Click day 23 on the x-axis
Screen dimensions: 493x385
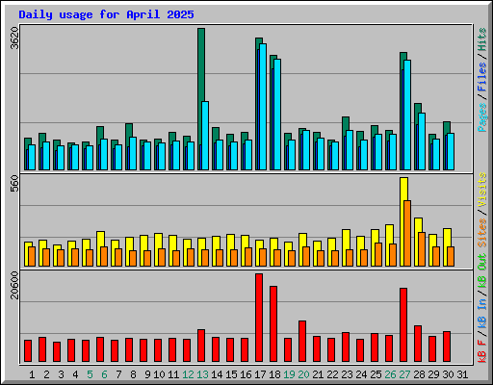[347, 374]
